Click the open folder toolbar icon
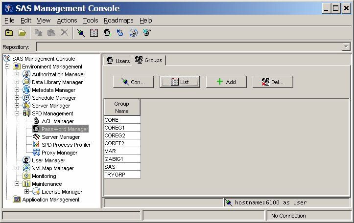The width and height of the screenshot is (354, 223). (22, 33)
